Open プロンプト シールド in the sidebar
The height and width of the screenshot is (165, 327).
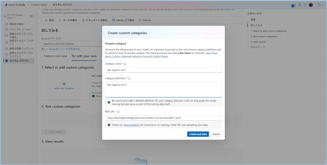point(19,29)
